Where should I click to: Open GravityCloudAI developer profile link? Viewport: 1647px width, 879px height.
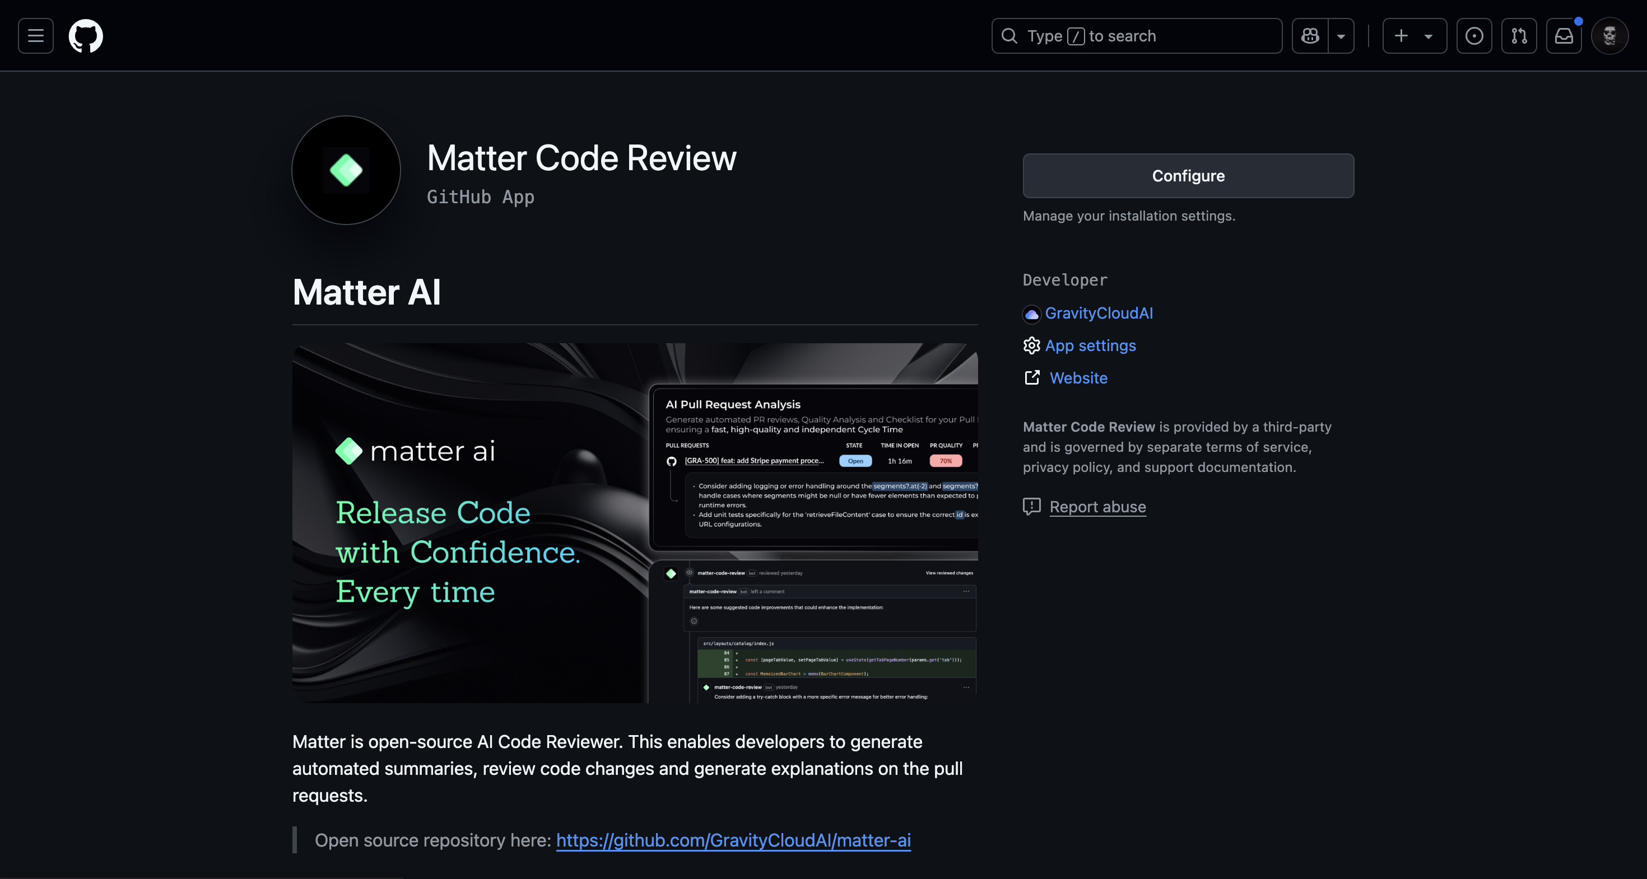point(1099,313)
